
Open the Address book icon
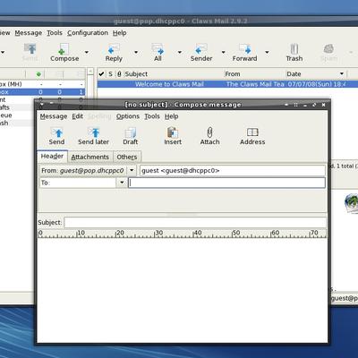click(x=252, y=132)
